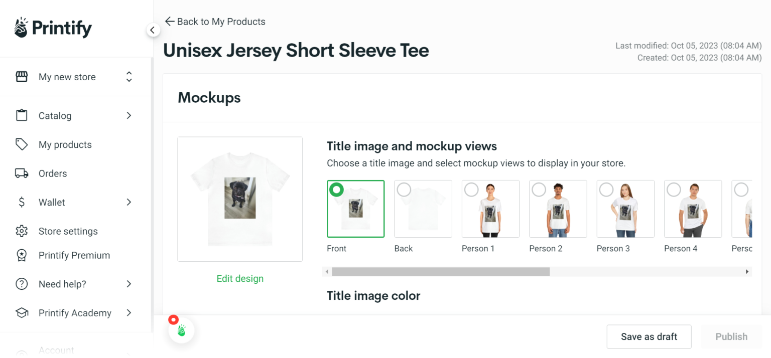The image size is (771, 358).
Task: Select the Front mockup radio button
Action: (x=336, y=190)
